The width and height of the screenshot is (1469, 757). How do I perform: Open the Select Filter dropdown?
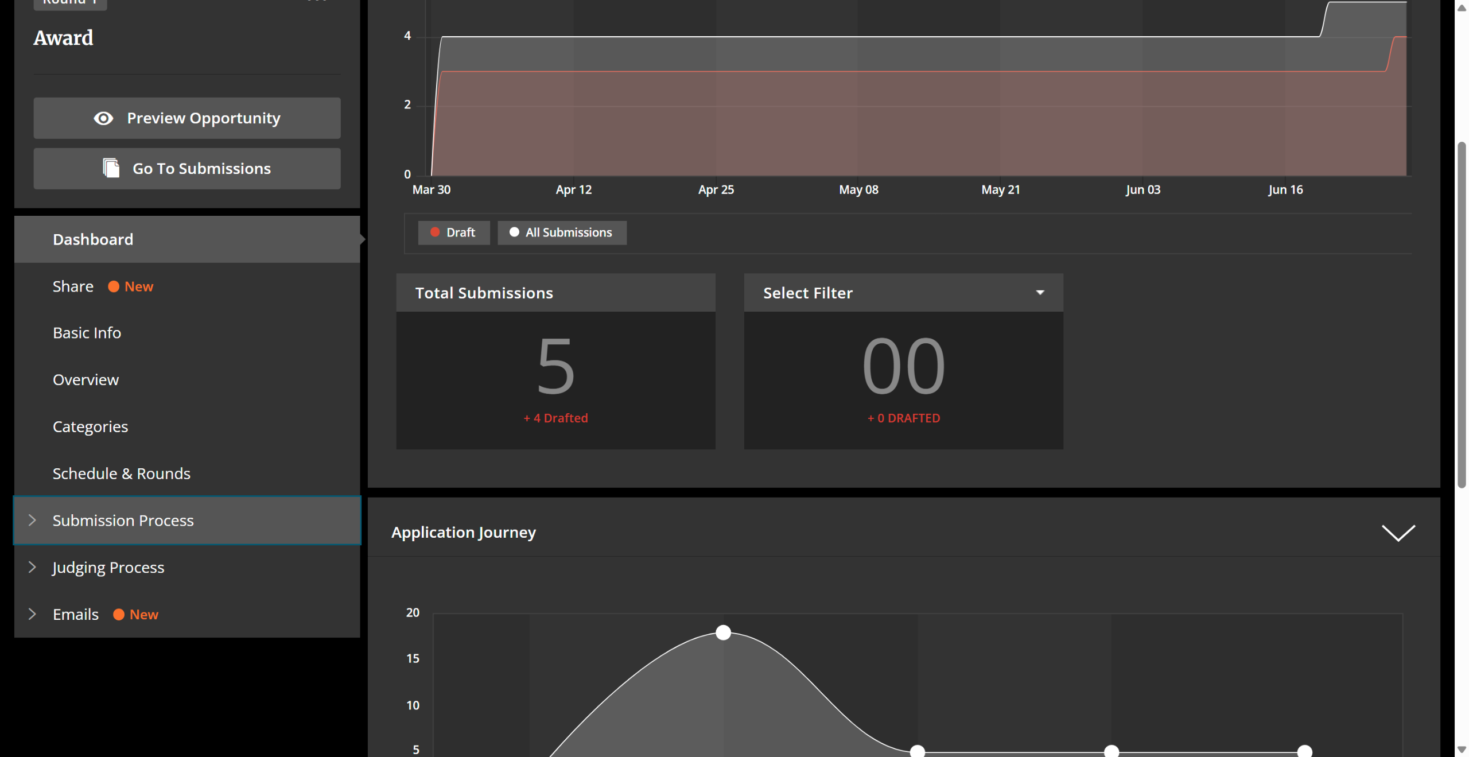903,293
